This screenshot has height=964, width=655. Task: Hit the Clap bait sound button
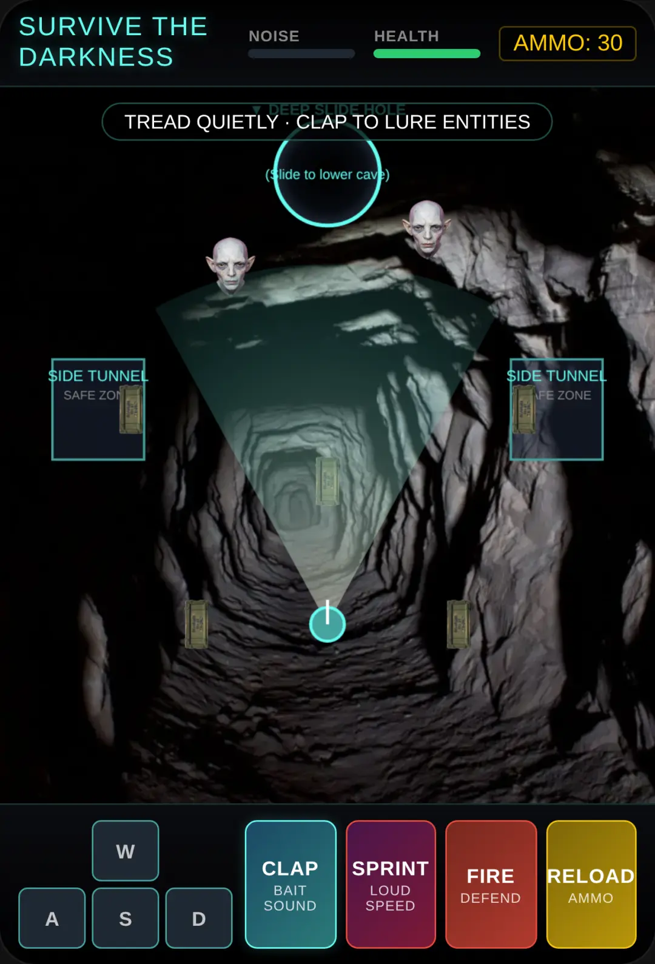[x=291, y=884]
